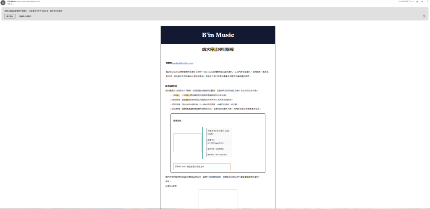Click the email date timestamp
This screenshot has height=209, width=430.
coord(406,2)
